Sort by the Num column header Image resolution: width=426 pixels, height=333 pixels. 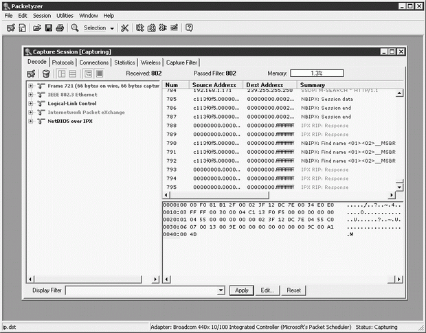[x=175, y=85]
